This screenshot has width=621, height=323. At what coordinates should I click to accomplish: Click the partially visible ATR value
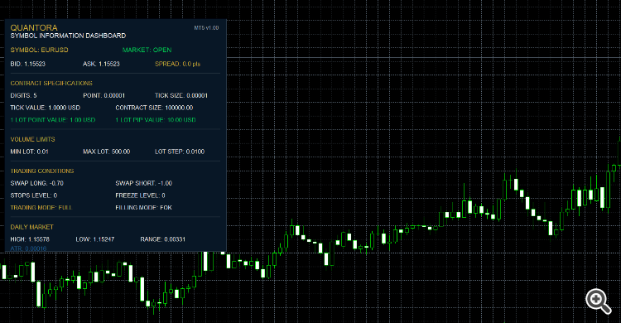pyautogui.click(x=28, y=248)
